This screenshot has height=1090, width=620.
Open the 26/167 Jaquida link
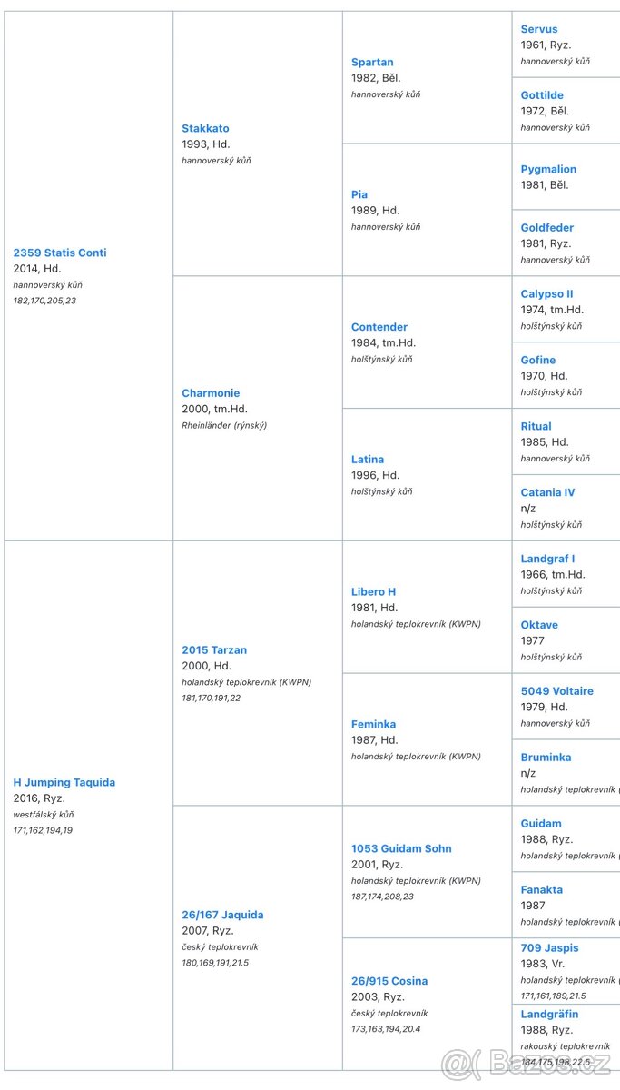coord(222,915)
